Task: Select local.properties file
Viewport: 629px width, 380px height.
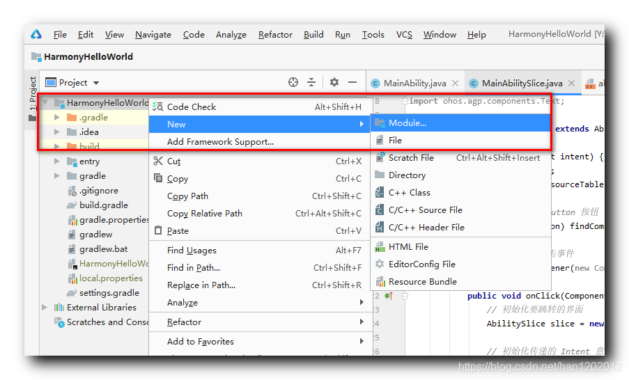Action: coord(111,278)
